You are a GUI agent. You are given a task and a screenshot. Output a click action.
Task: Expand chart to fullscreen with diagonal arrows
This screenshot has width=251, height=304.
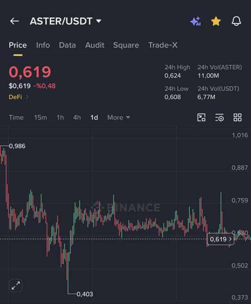tap(16, 286)
